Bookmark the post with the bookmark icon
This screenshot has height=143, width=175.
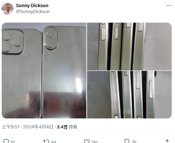[x=127, y=141]
